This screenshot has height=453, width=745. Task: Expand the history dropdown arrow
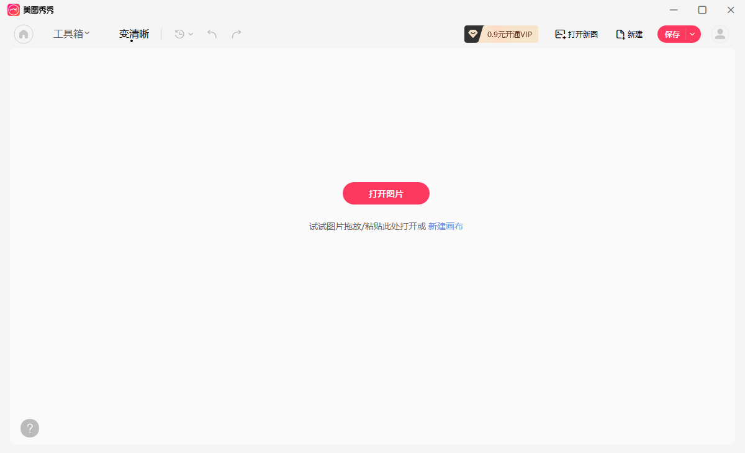191,34
